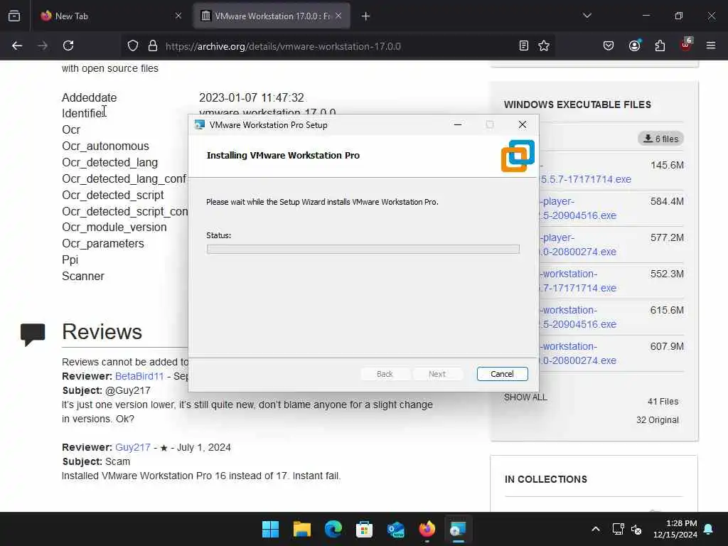Expand the list all tabs chevron
Image resolution: width=728 pixels, height=546 pixels.
pos(587,16)
